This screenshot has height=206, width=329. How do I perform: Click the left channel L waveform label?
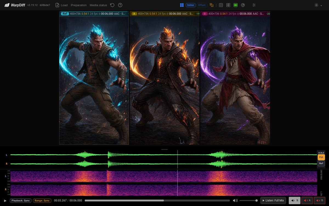(x=7, y=155)
